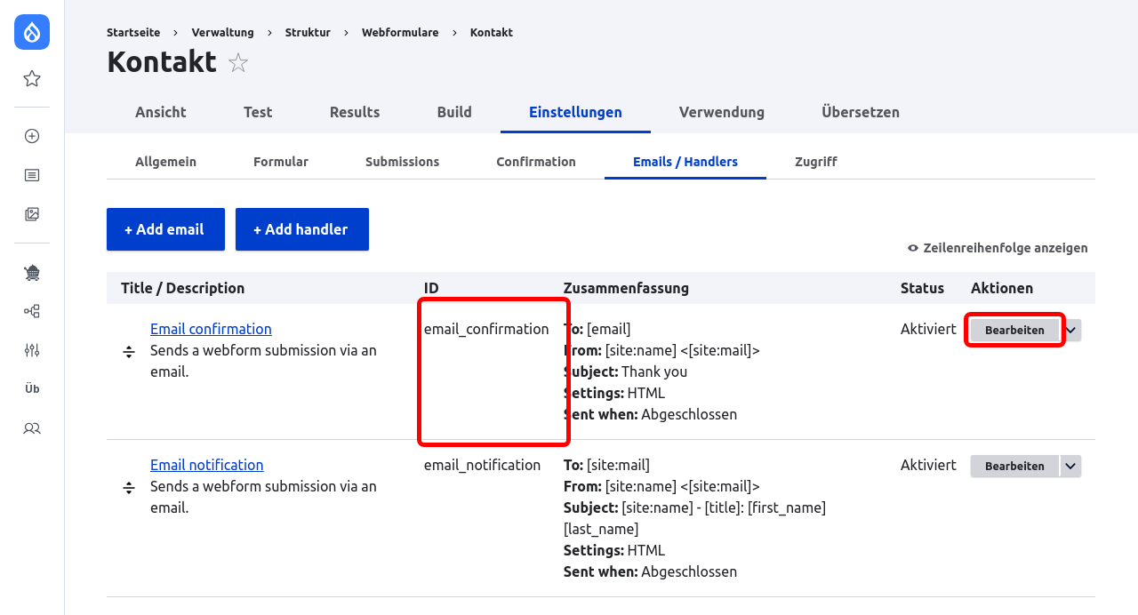Screen dimensions: 1138x615
Task: Open the Email notification link
Action: tap(207, 465)
